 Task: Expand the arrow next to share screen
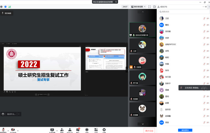pyautogui.click(x=57, y=130)
